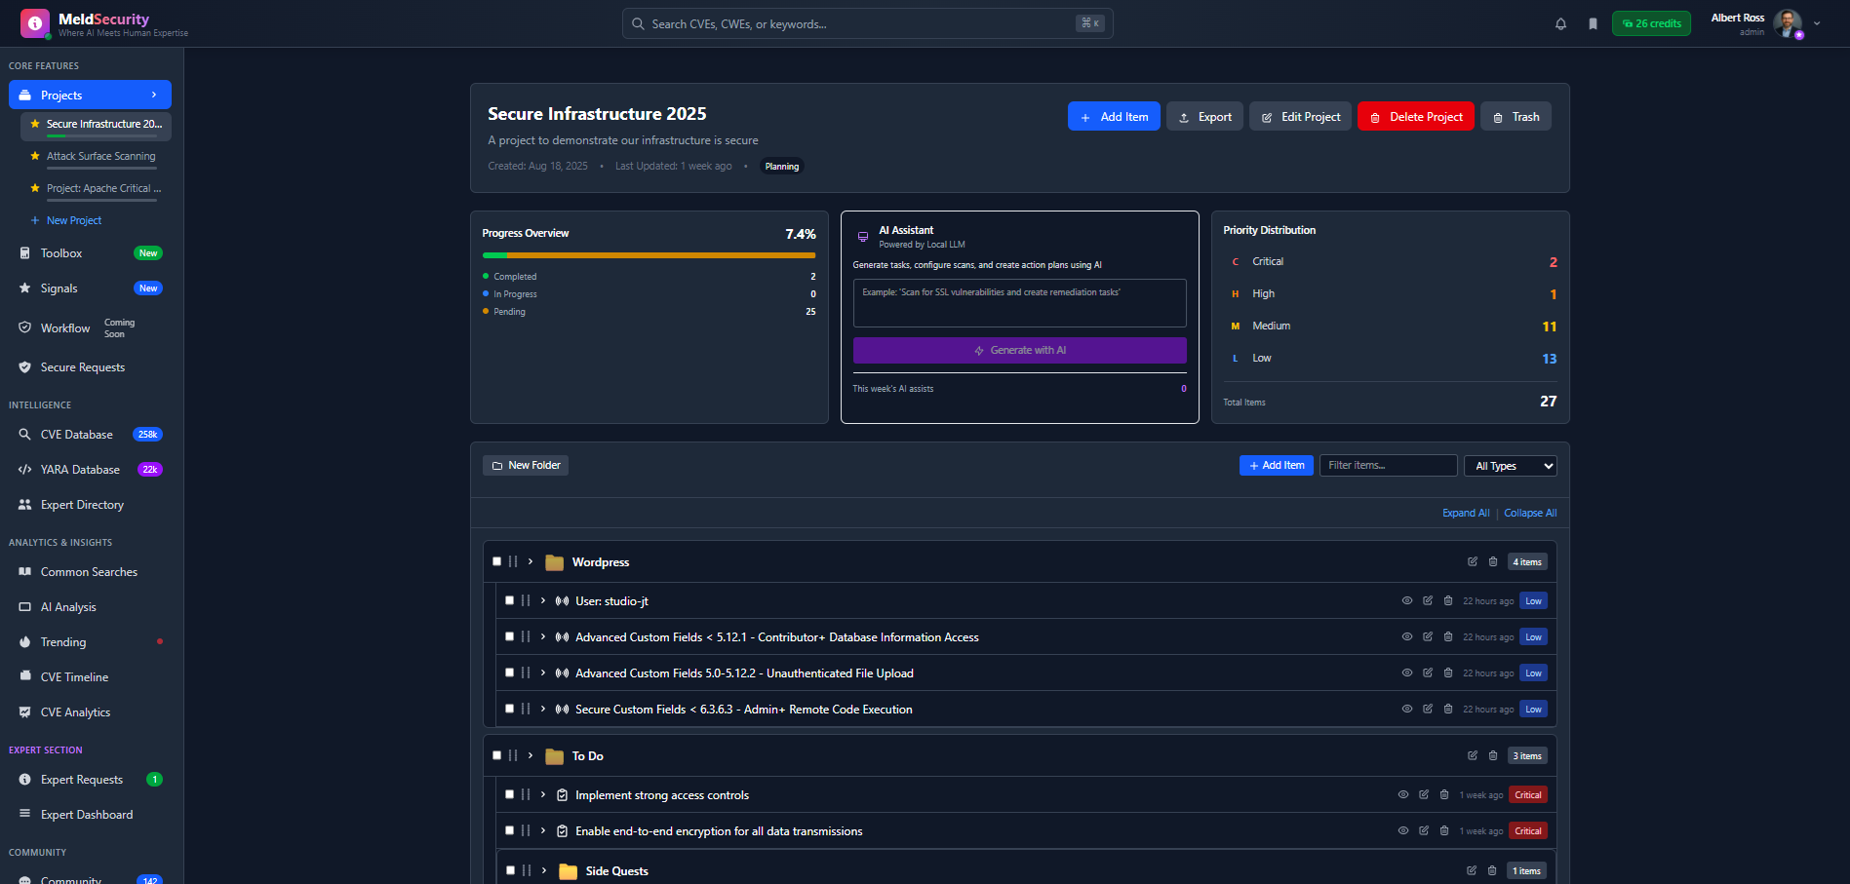The width and height of the screenshot is (1850, 884).
Task: Focus the CVE search field
Action: pyautogui.click(x=867, y=23)
